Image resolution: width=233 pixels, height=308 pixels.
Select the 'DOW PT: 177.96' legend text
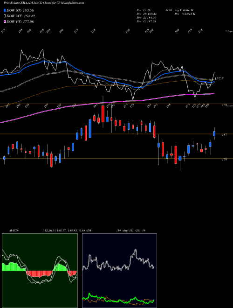coord(21,21)
